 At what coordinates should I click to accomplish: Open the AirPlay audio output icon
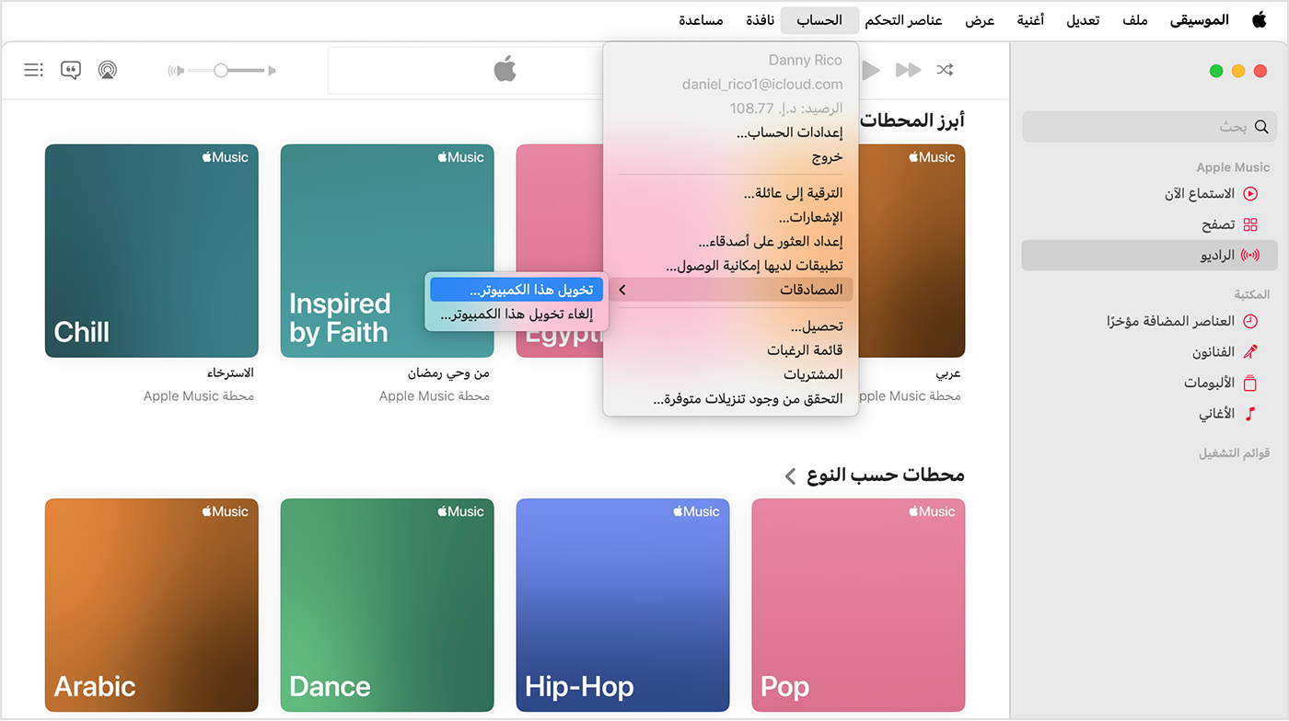[108, 70]
